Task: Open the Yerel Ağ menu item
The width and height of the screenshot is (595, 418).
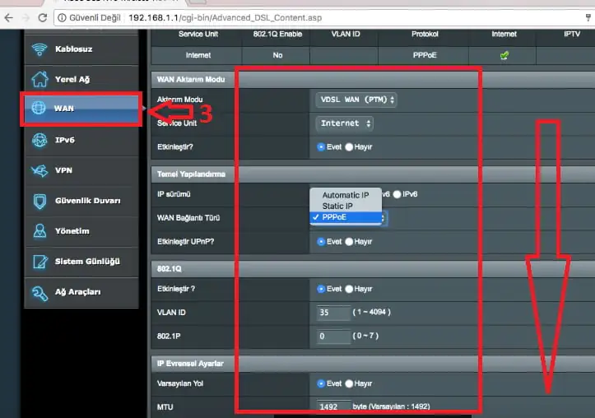Action: (81, 79)
